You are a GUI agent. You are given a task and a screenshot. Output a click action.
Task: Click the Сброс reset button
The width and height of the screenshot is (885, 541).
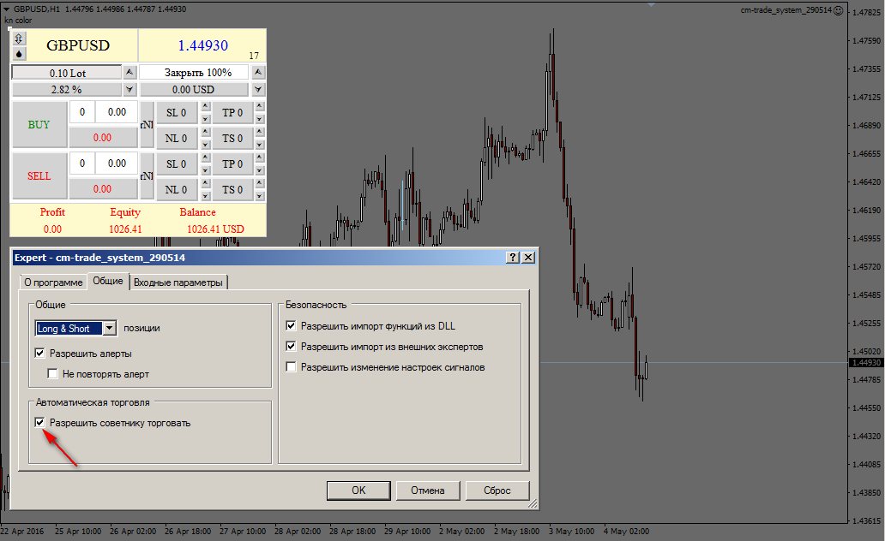(x=497, y=490)
